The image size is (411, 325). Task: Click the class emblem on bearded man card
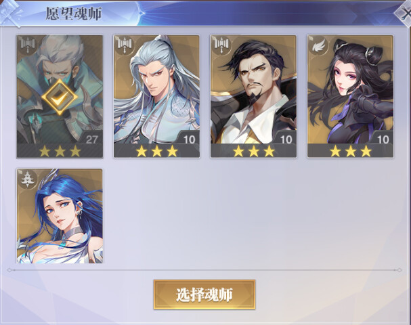221,45
